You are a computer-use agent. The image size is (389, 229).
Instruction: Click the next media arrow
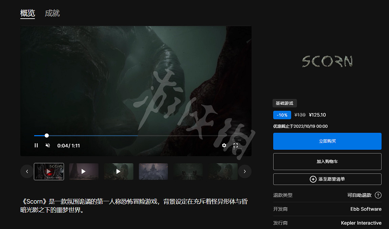tap(245, 171)
